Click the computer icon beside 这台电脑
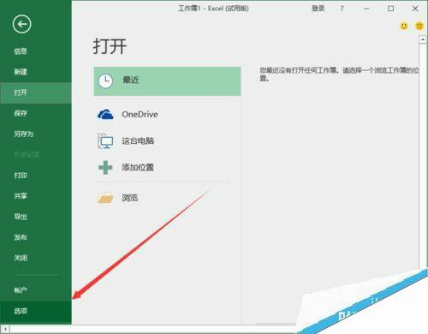 click(105, 141)
